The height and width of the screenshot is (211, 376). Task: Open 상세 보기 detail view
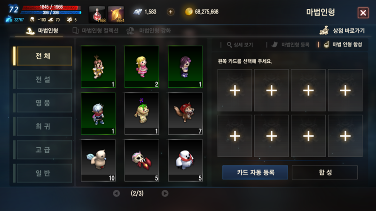240,45
